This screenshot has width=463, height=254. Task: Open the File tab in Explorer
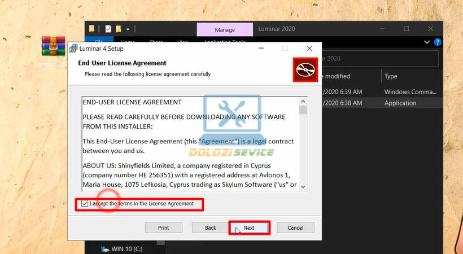click(x=99, y=42)
